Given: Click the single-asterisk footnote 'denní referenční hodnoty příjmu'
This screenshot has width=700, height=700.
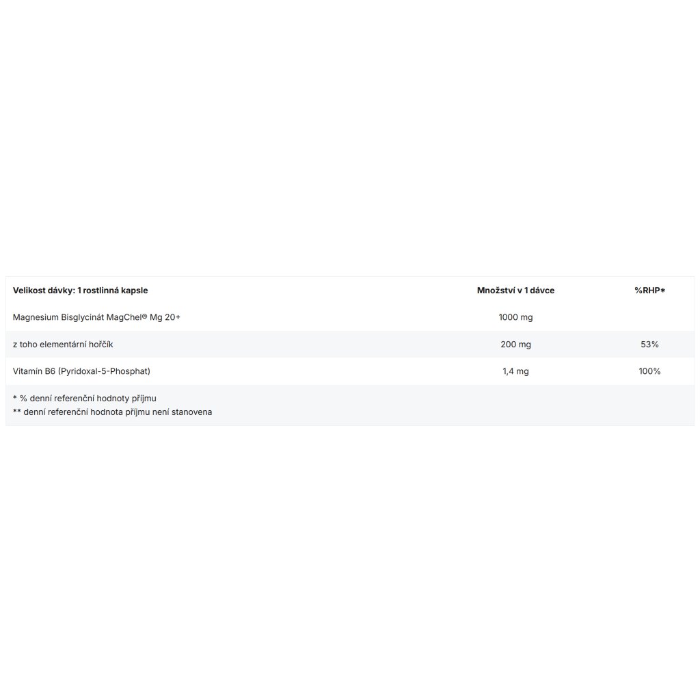Looking at the screenshot, I should coord(89,398).
